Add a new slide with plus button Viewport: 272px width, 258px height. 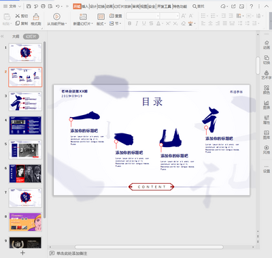[22, 253]
